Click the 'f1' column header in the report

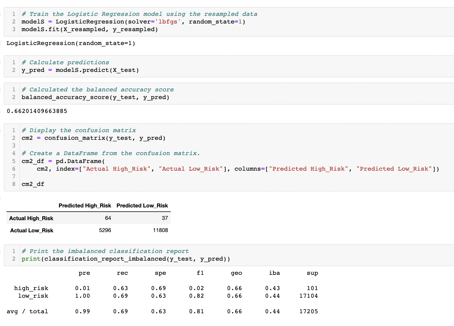[x=200, y=273]
